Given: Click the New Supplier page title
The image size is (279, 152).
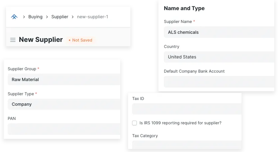Looking at the screenshot, I should pyautogui.click(x=41, y=40).
